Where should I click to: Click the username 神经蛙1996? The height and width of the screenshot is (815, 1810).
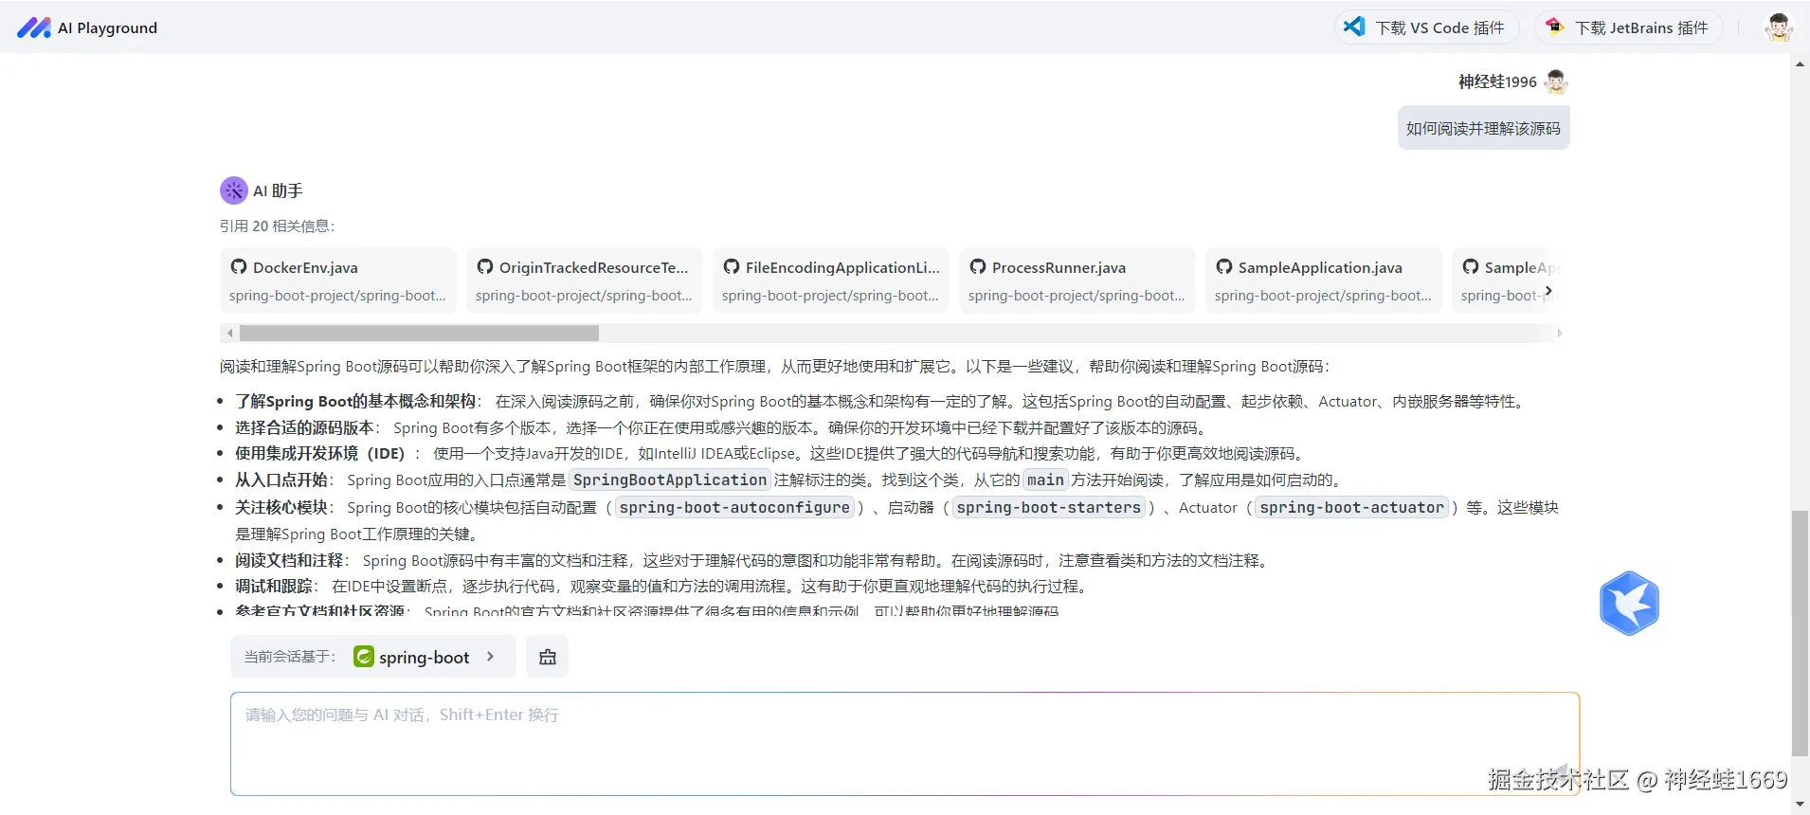pyautogui.click(x=1497, y=81)
